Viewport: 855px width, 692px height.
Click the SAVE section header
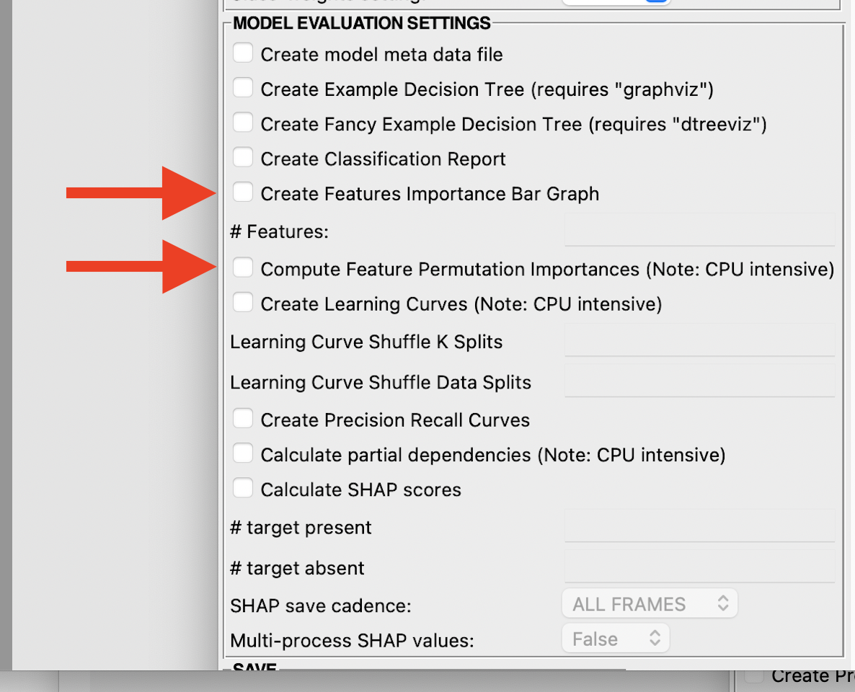[x=253, y=668]
